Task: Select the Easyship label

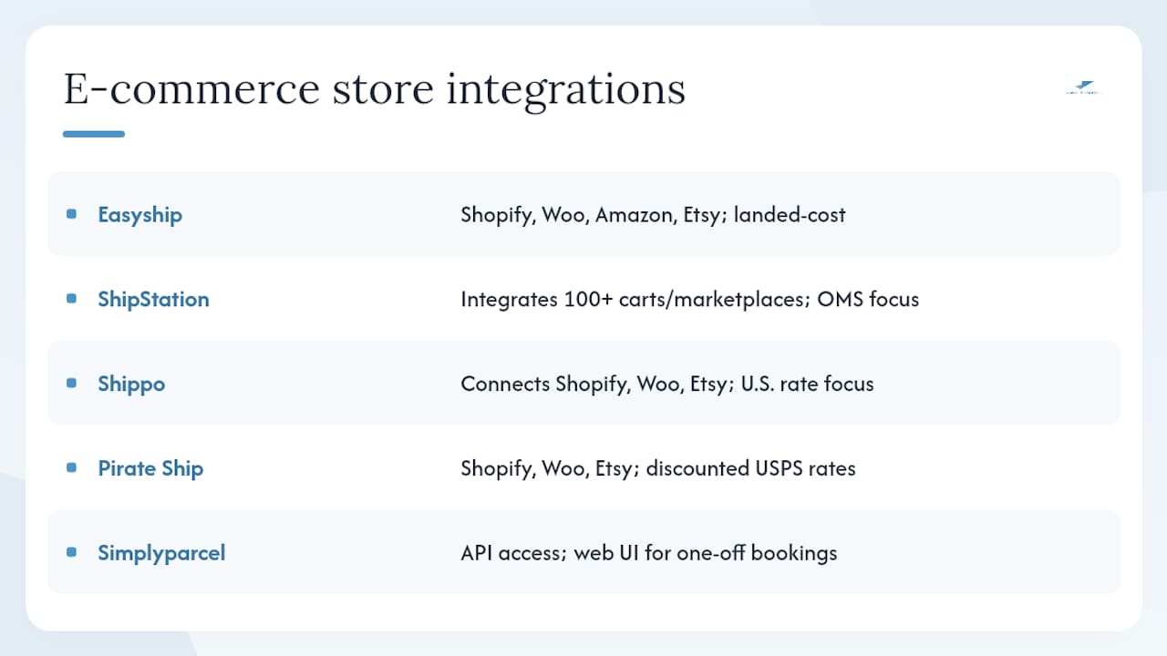Action: click(140, 215)
